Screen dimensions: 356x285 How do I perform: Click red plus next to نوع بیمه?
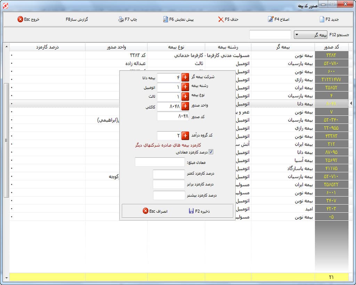point(185,97)
